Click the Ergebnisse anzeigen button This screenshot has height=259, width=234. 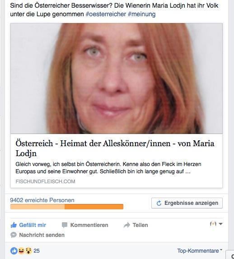coord(187,203)
